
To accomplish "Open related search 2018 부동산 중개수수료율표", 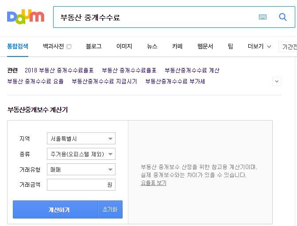I will coord(59,70).
